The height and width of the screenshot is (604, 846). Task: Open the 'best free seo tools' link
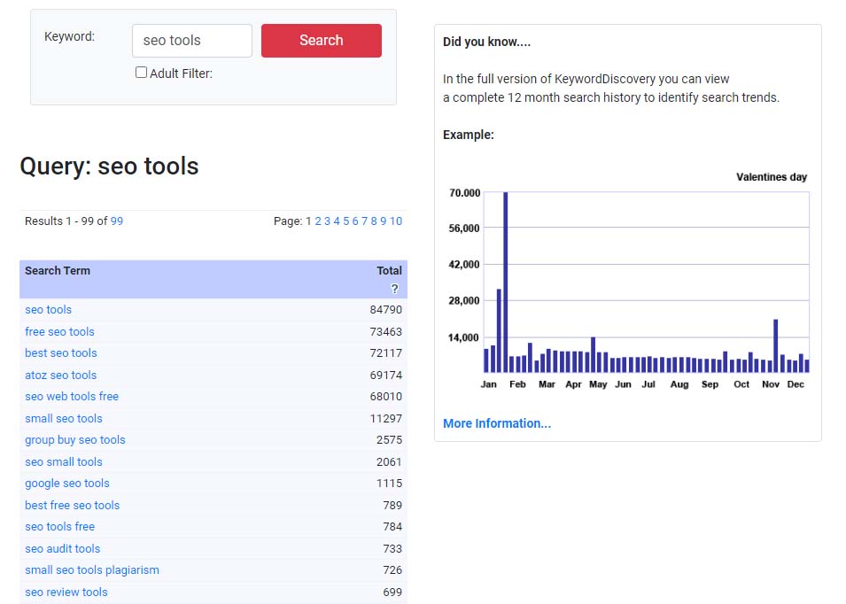(73, 506)
